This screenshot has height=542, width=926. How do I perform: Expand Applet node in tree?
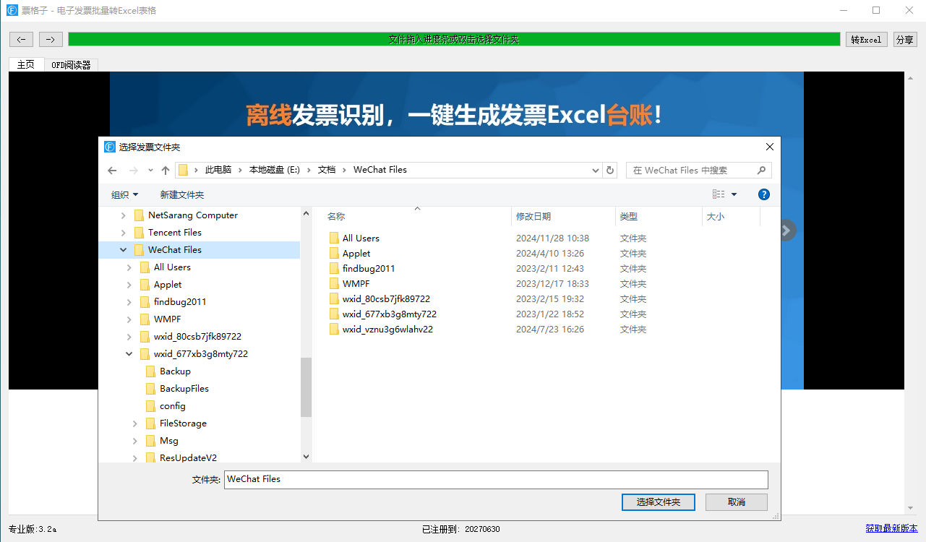click(129, 285)
